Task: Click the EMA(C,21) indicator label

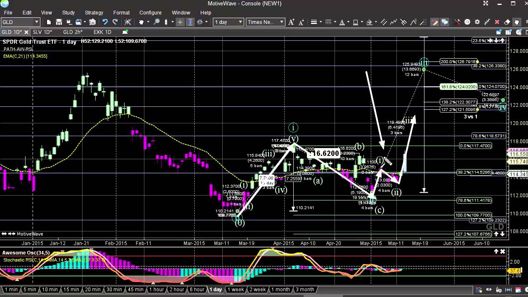Action: click(25, 56)
